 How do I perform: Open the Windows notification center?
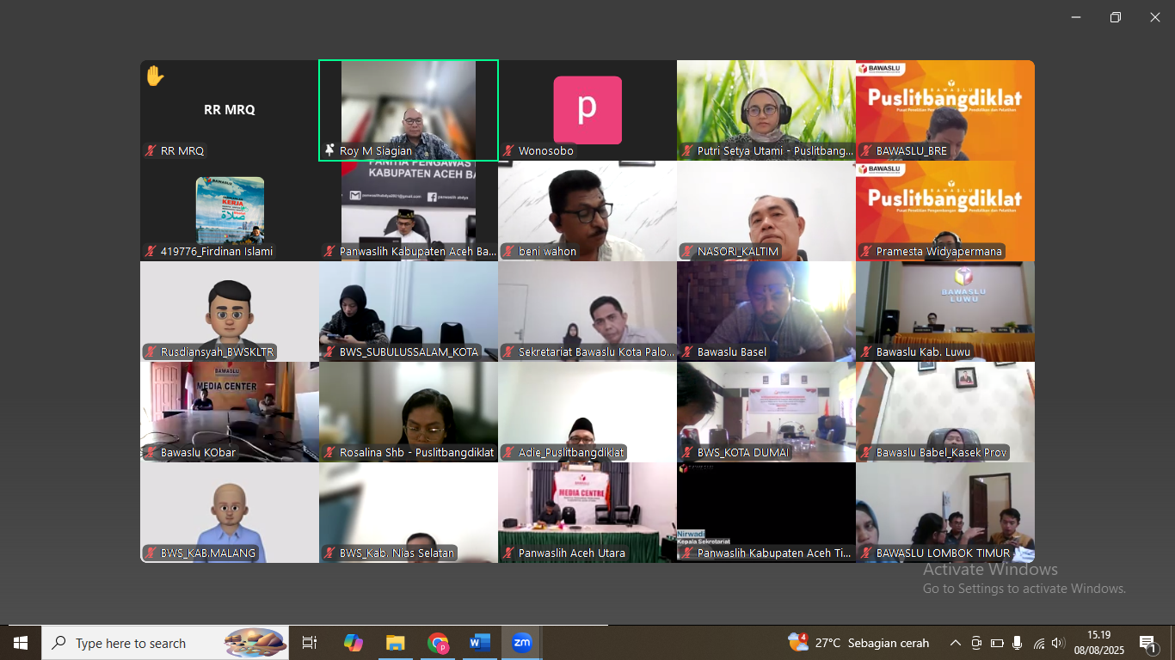click(x=1148, y=643)
